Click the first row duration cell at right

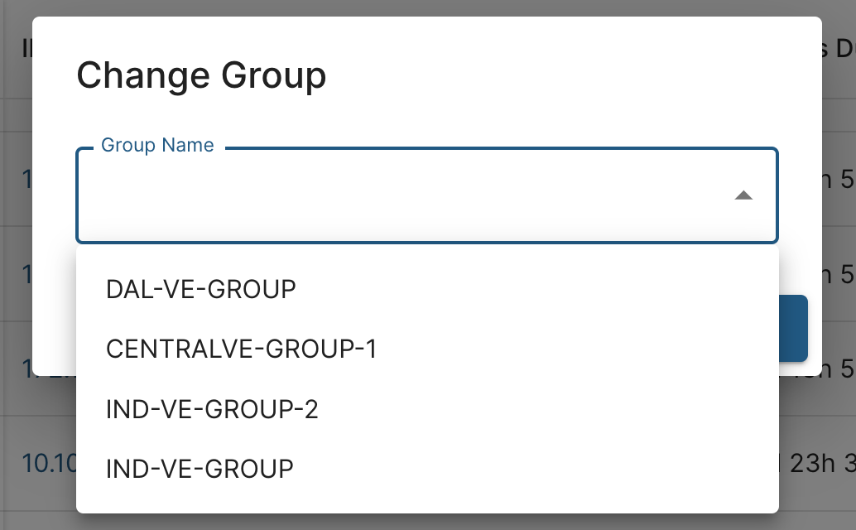pos(838,178)
